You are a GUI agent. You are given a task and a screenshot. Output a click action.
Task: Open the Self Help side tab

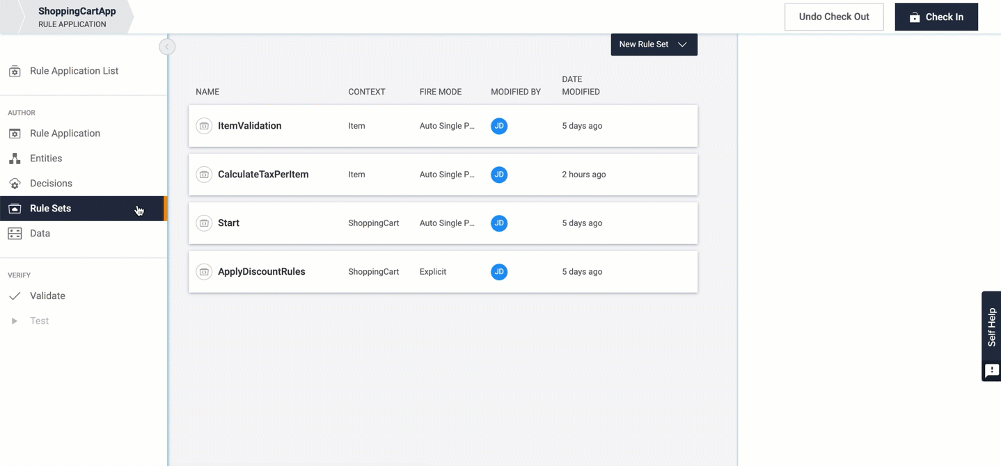991,336
